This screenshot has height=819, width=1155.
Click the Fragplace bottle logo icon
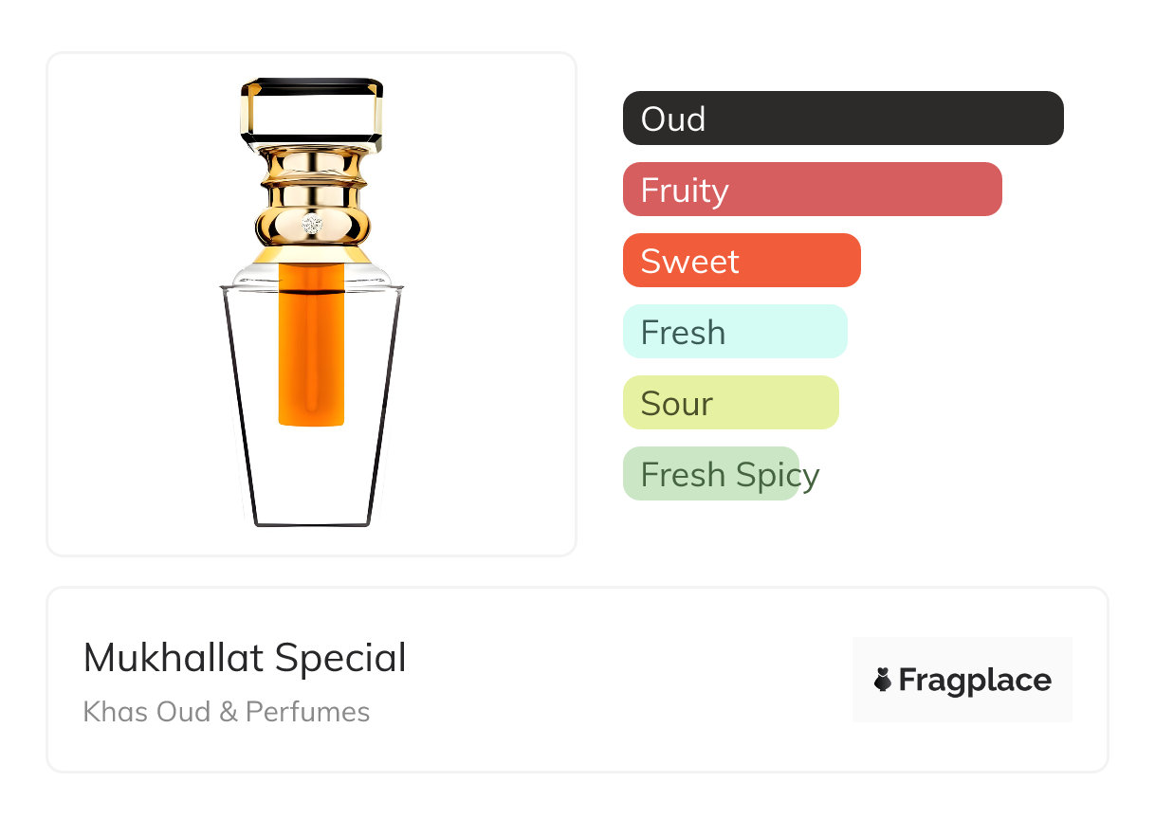pyautogui.click(x=883, y=680)
